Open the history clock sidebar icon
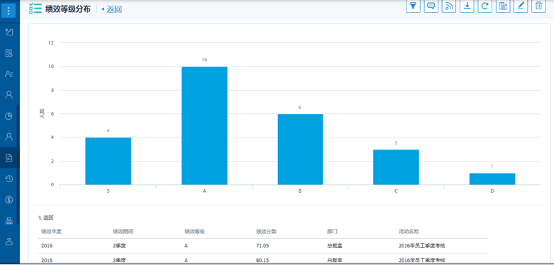Screen dimensions: 554x265 9,179
